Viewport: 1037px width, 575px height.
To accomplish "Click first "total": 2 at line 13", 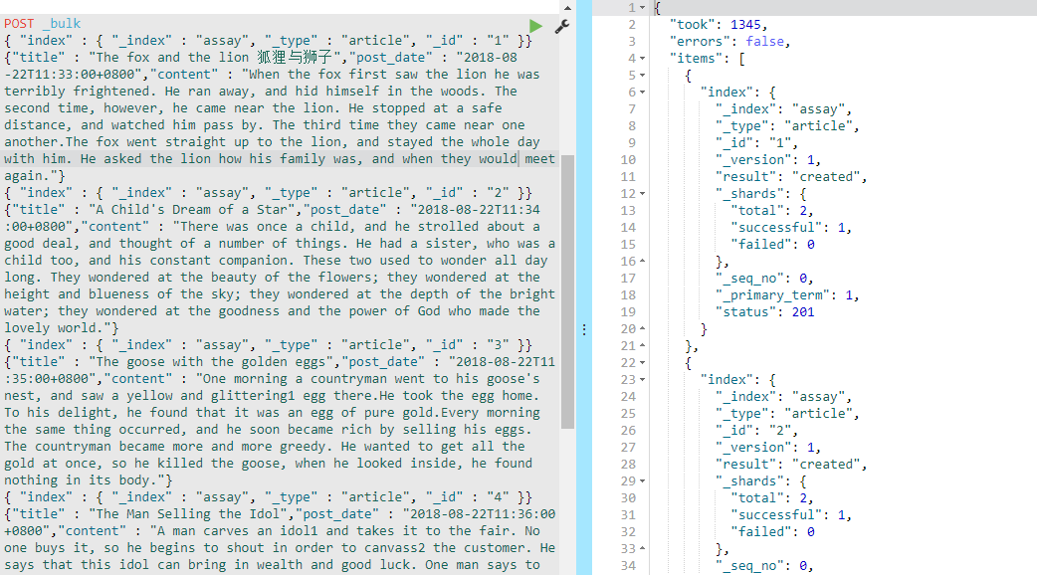I will (772, 210).
